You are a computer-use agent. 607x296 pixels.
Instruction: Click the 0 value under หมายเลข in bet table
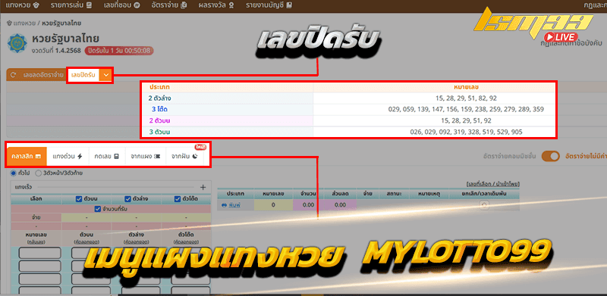[x=273, y=205]
